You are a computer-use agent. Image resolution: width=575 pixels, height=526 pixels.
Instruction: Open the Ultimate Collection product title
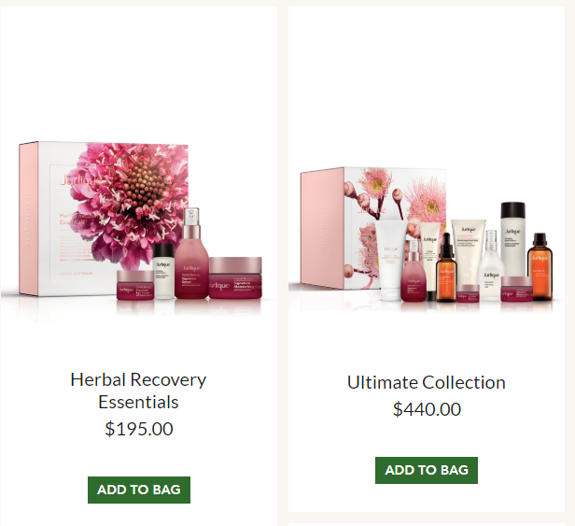pyautogui.click(x=427, y=382)
